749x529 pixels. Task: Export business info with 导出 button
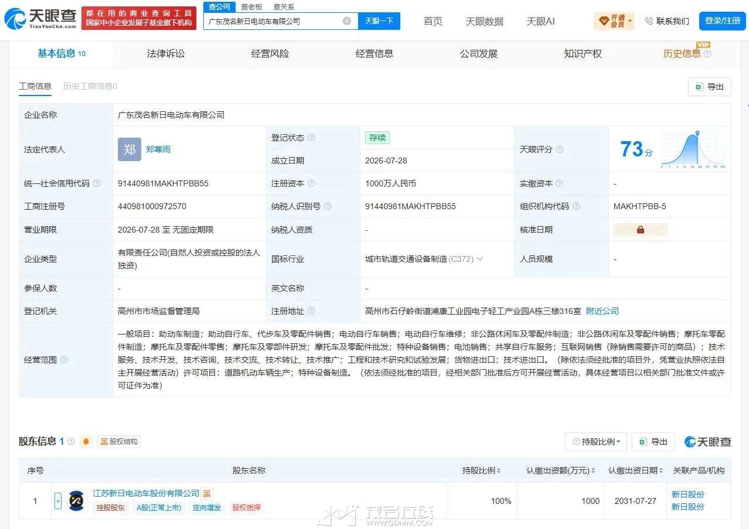[x=710, y=87]
